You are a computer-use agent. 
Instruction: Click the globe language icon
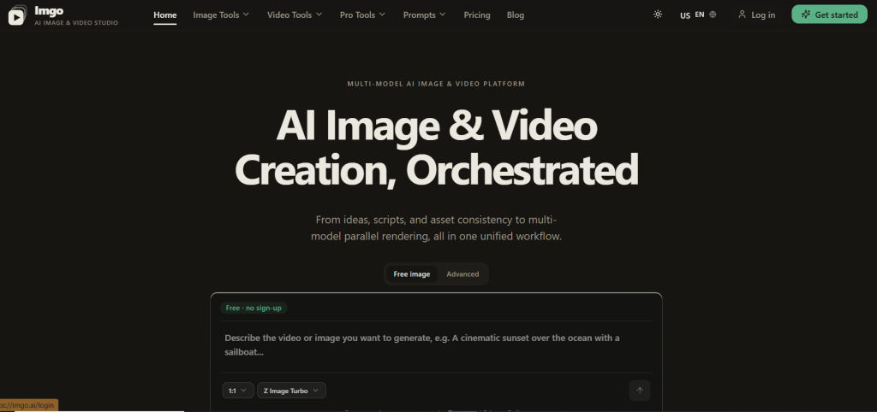713,15
